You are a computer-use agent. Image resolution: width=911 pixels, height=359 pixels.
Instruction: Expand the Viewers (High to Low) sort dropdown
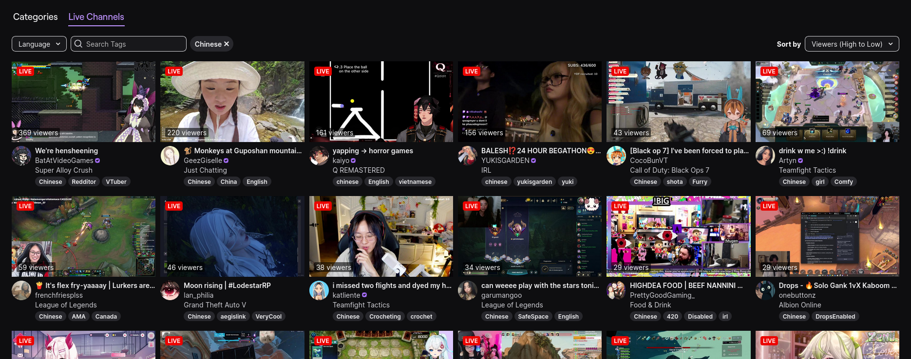click(852, 44)
